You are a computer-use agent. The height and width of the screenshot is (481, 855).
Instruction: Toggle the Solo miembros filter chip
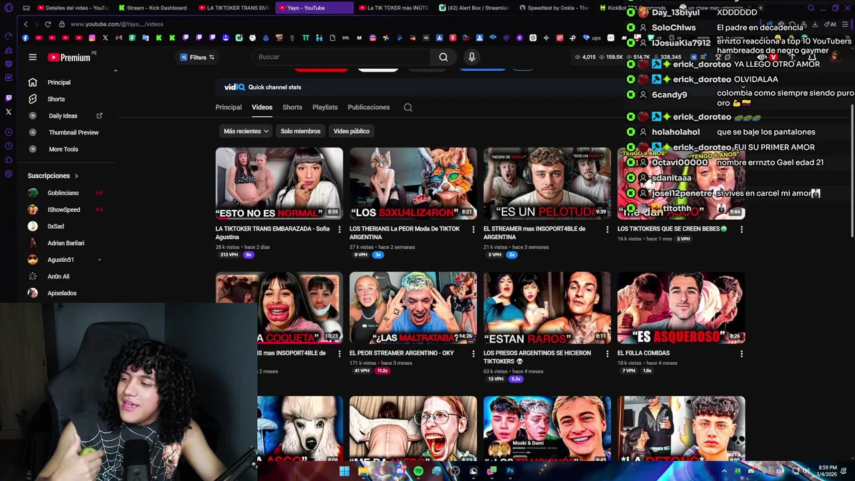point(300,131)
